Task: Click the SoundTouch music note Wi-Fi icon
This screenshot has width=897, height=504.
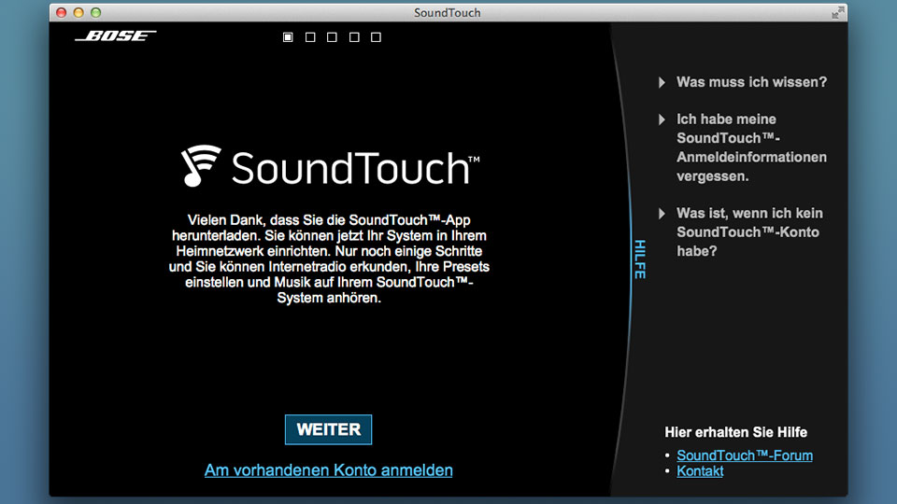Action: point(201,166)
